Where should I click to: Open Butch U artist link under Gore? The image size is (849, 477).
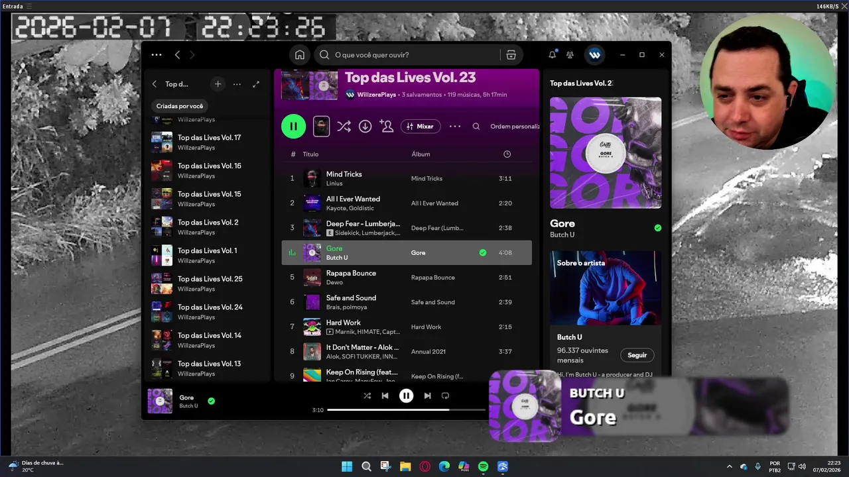(562, 235)
